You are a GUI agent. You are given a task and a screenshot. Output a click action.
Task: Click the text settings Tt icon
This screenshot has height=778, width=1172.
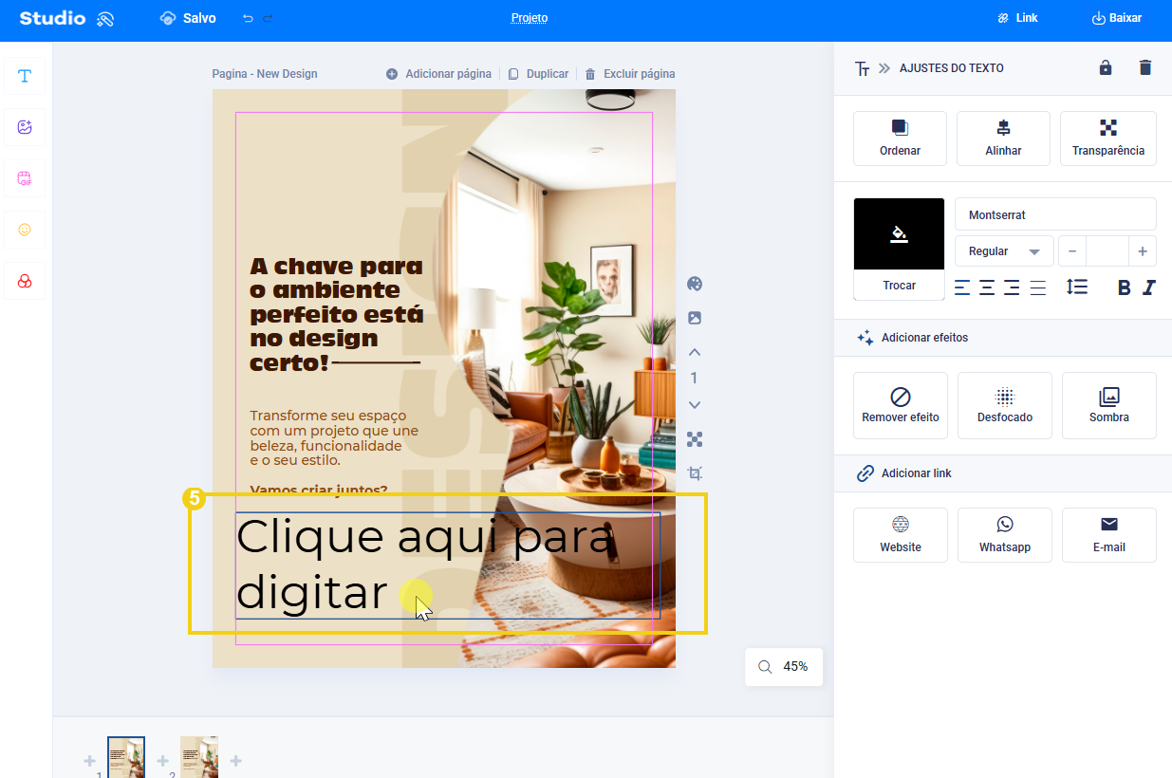tap(863, 68)
